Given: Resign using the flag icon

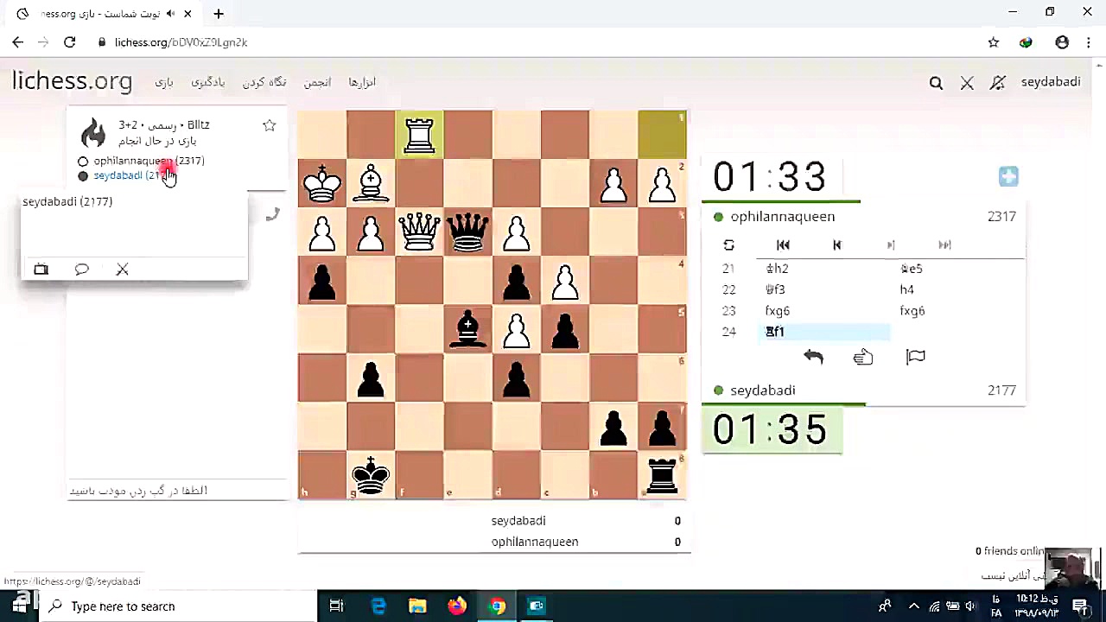Looking at the screenshot, I should (915, 357).
